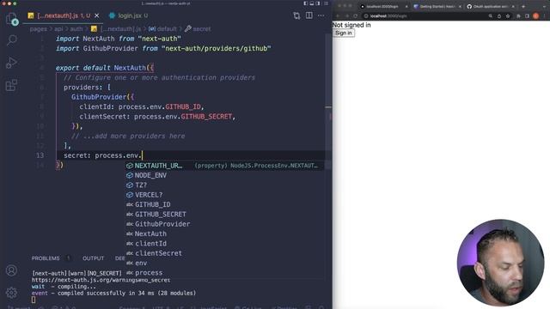550x309 pixels.
Task: Choose GITHUB_ID from the autocomplete suggestions
Action: point(224,204)
